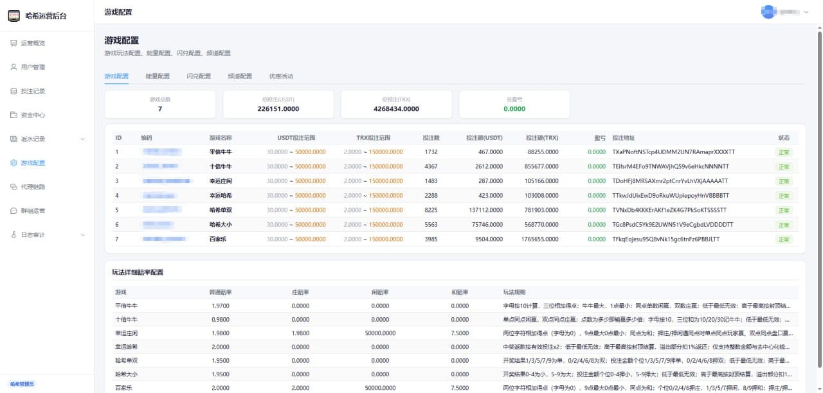Open the account dropdown arrow beside avatar

point(806,12)
